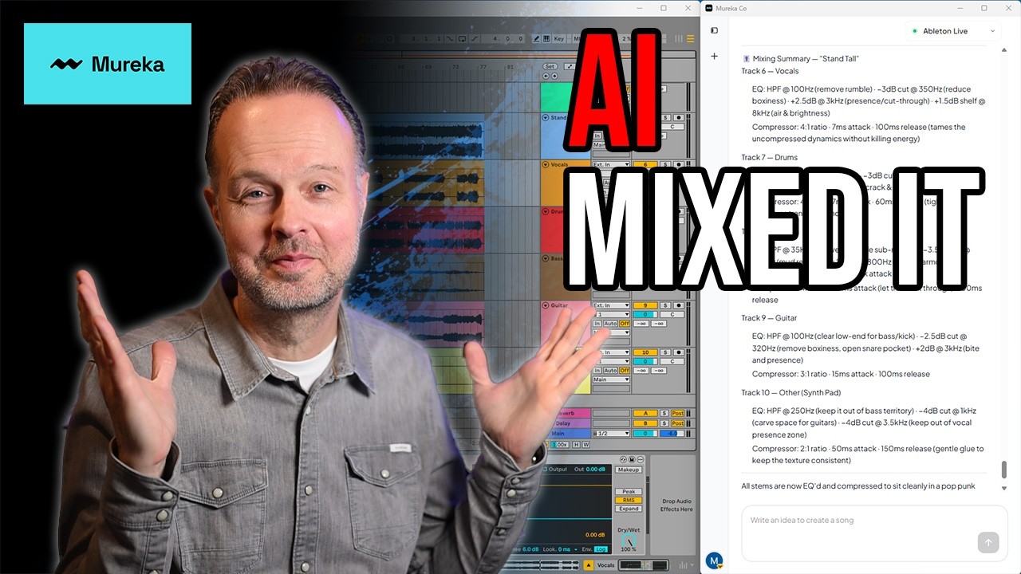Solo track 10

click(665, 352)
